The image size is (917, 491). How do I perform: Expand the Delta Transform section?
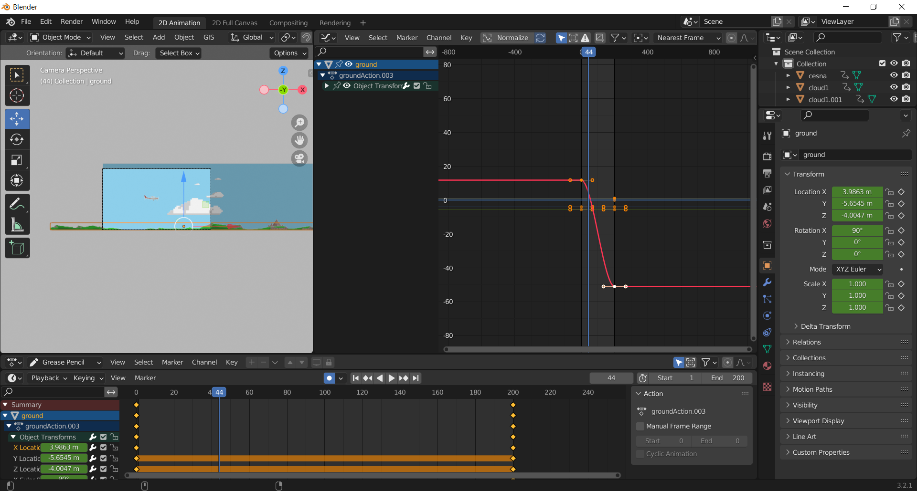pos(825,326)
